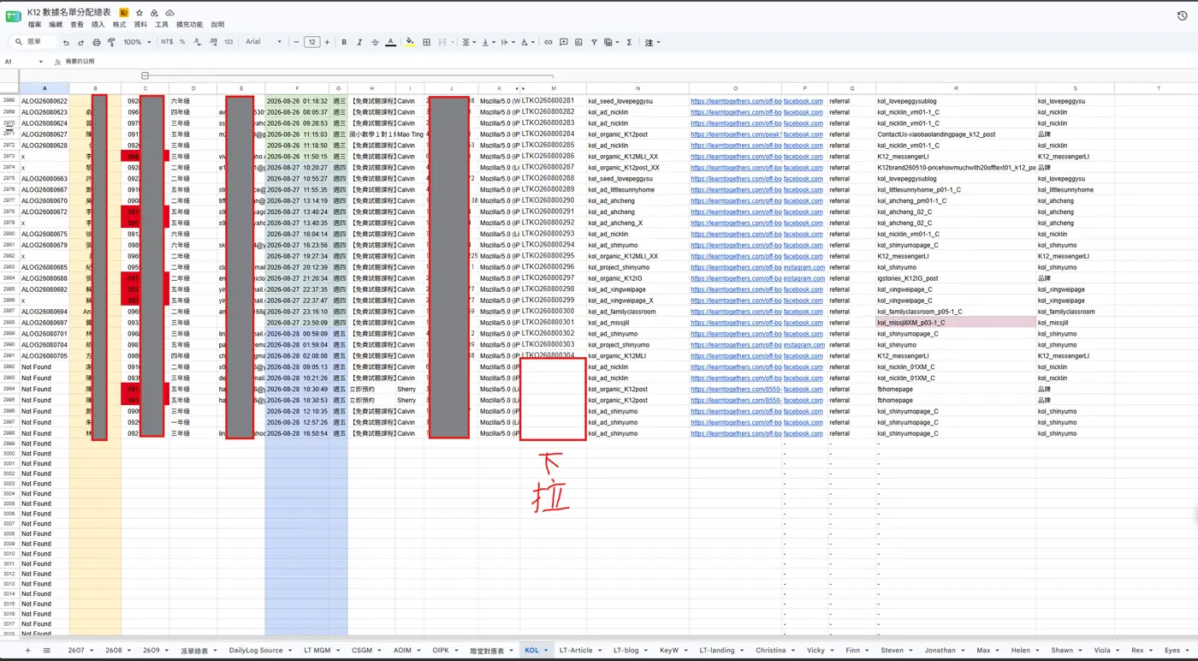The height and width of the screenshot is (661, 1198).
Task: Open instagram.com link in row 2983
Action: [x=804, y=267]
